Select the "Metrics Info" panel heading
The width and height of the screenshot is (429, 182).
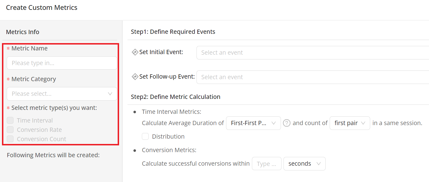click(x=23, y=32)
